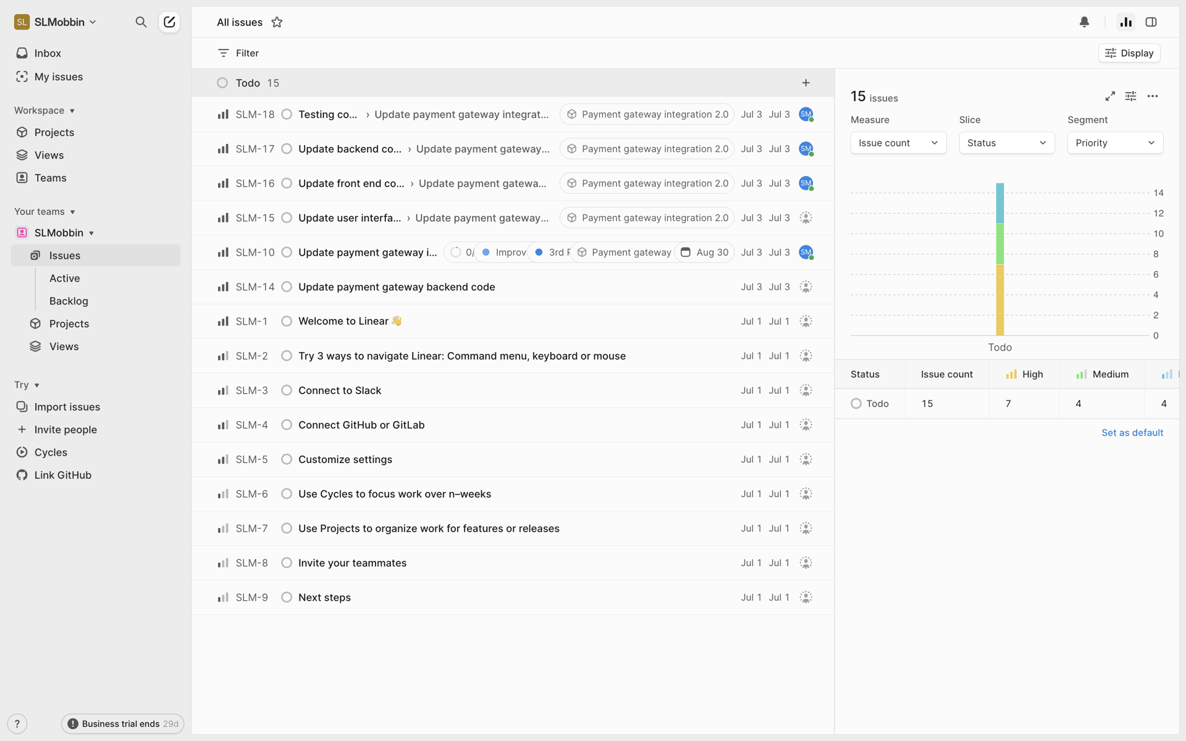Viewport: 1186px width, 741px height.
Task: Open the Filter button
Action: [x=238, y=53]
